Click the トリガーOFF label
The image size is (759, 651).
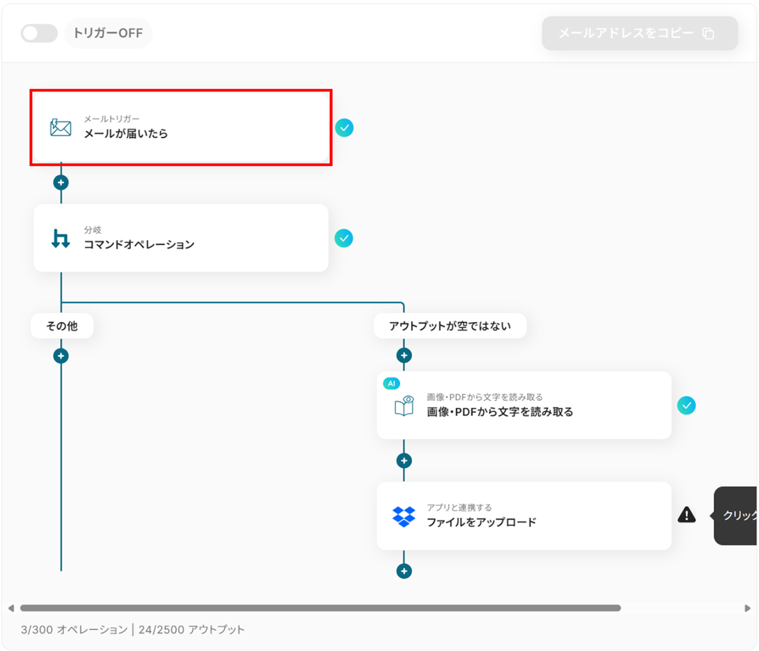click(108, 33)
